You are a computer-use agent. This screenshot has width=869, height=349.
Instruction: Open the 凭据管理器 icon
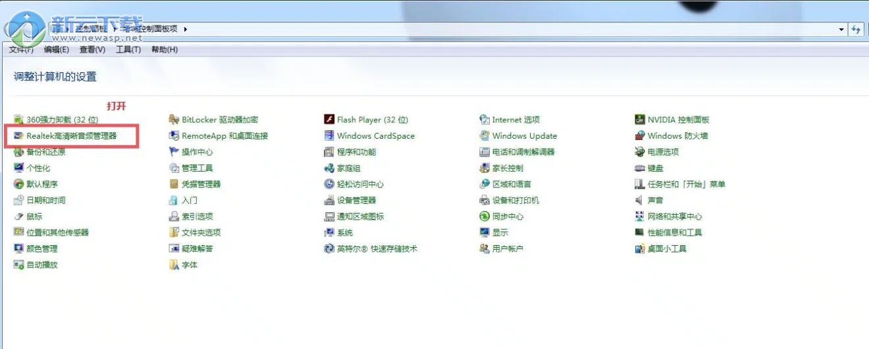[x=174, y=184]
